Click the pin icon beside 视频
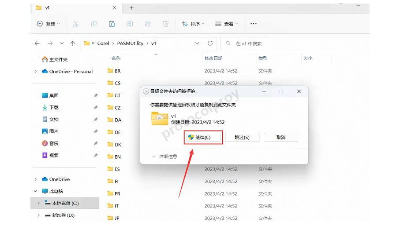The image size is (400, 226). point(96,155)
